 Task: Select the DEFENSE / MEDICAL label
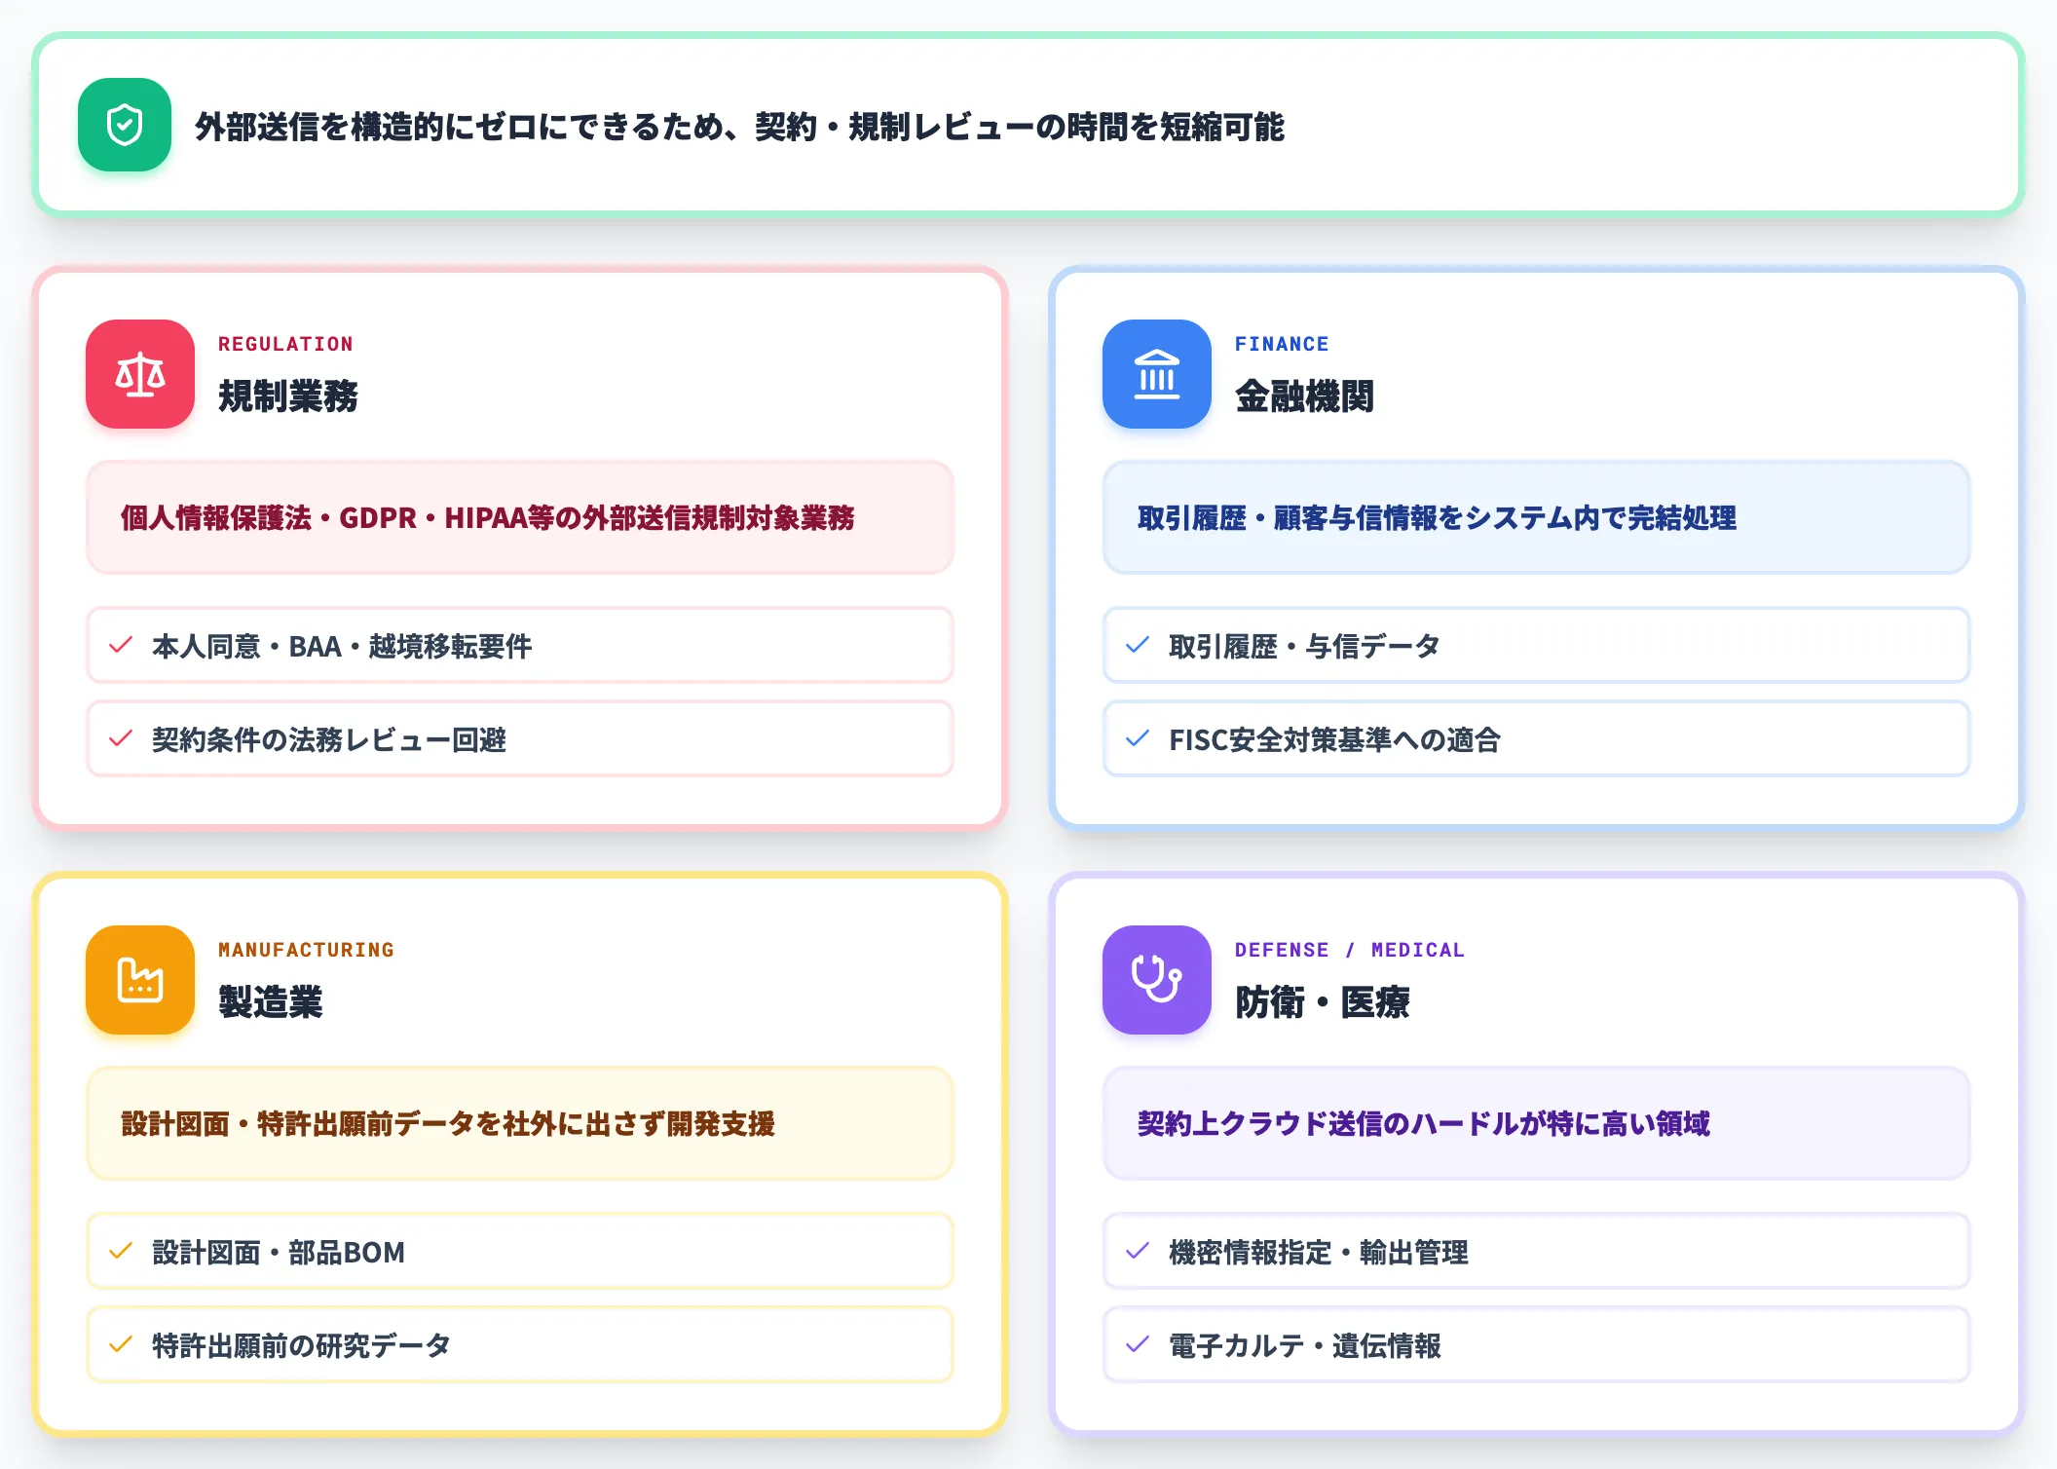click(x=1350, y=950)
